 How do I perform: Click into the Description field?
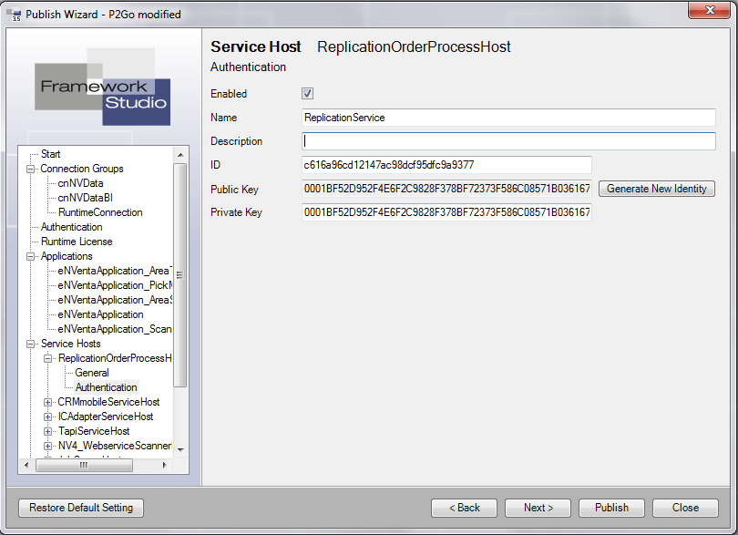[x=508, y=141]
